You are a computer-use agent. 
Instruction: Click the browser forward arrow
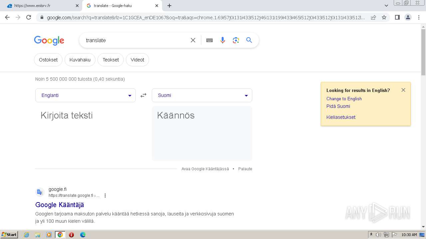[x=18, y=17]
